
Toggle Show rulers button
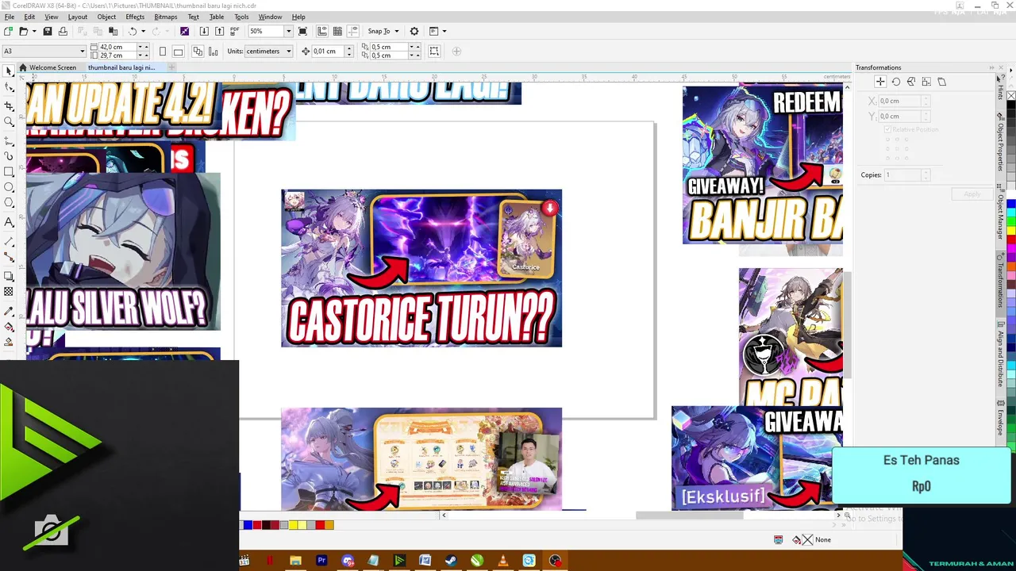322,31
